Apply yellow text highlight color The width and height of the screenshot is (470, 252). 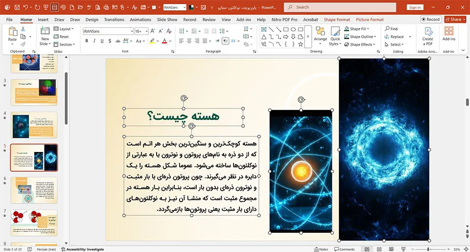[x=152, y=41]
